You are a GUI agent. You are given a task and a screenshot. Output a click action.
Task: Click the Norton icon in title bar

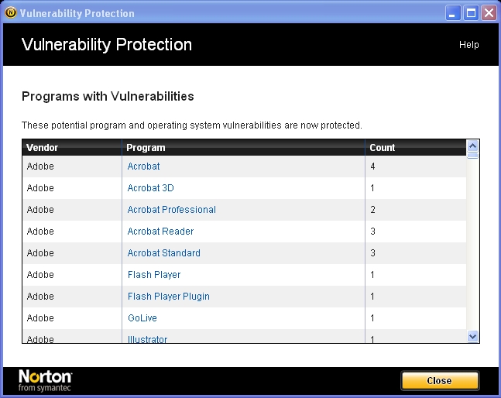point(9,13)
